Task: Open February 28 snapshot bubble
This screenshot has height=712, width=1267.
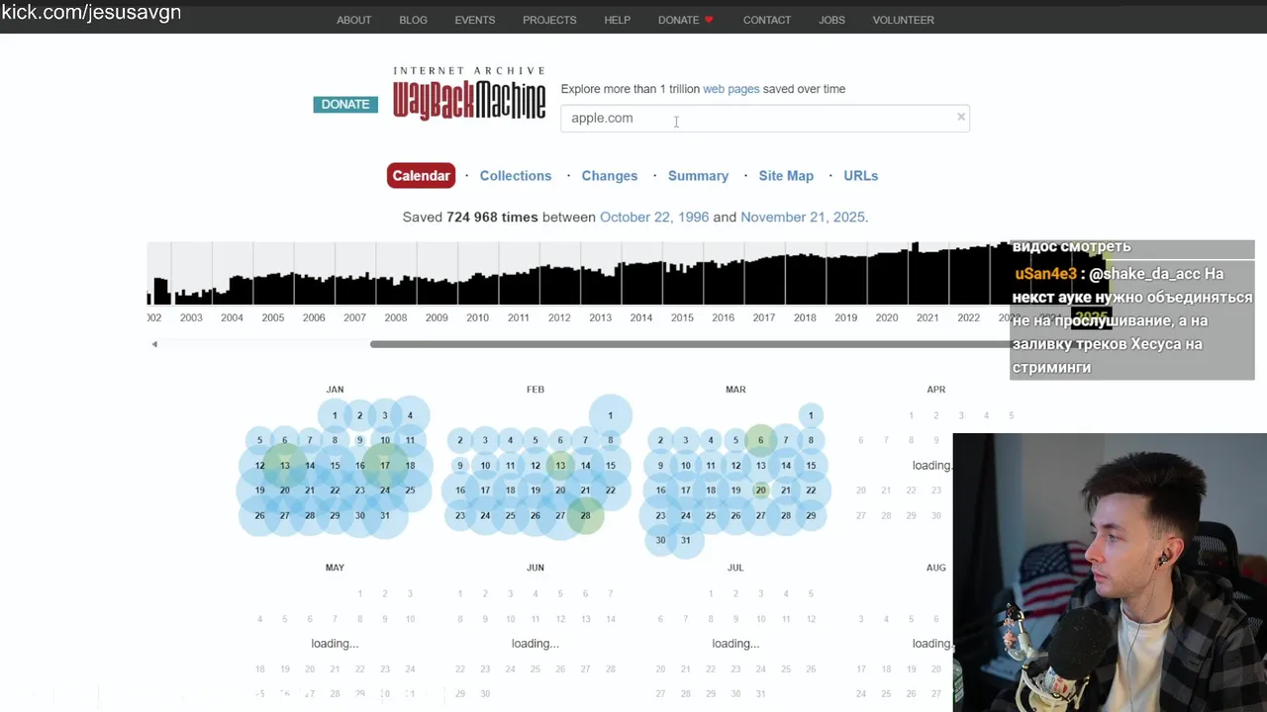Action: 586,515
